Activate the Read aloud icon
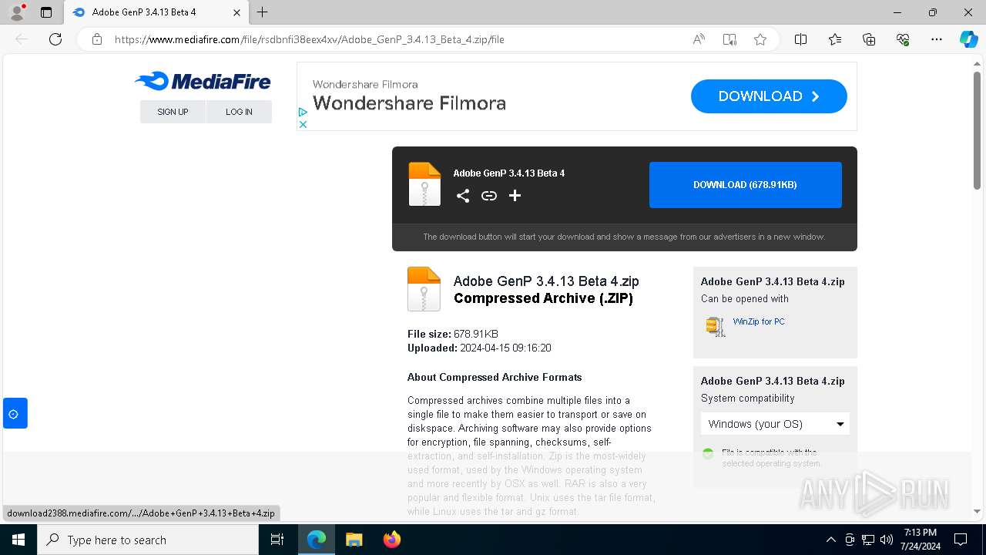Screen dimensions: 986x555 coord(699,39)
